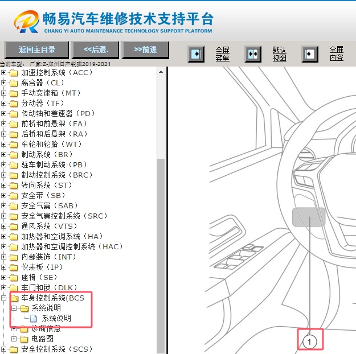This screenshot has height=354, width=356.
Task: Click the 驻车制动系统（PB）folder icon
Action: pos(14,164)
